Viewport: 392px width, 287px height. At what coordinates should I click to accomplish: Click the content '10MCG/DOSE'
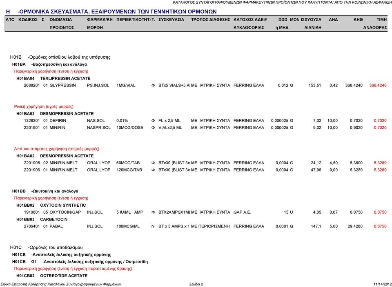point(130,128)
